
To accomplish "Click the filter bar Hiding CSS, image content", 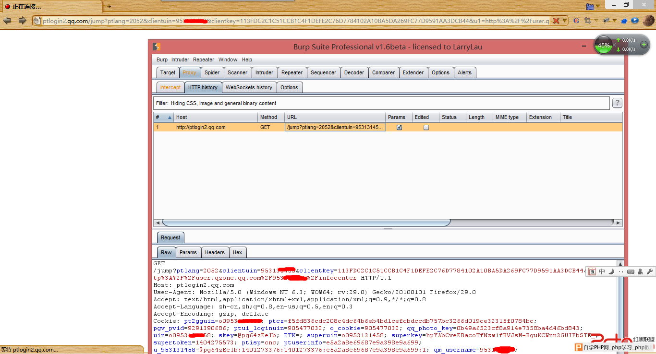I will [381, 103].
